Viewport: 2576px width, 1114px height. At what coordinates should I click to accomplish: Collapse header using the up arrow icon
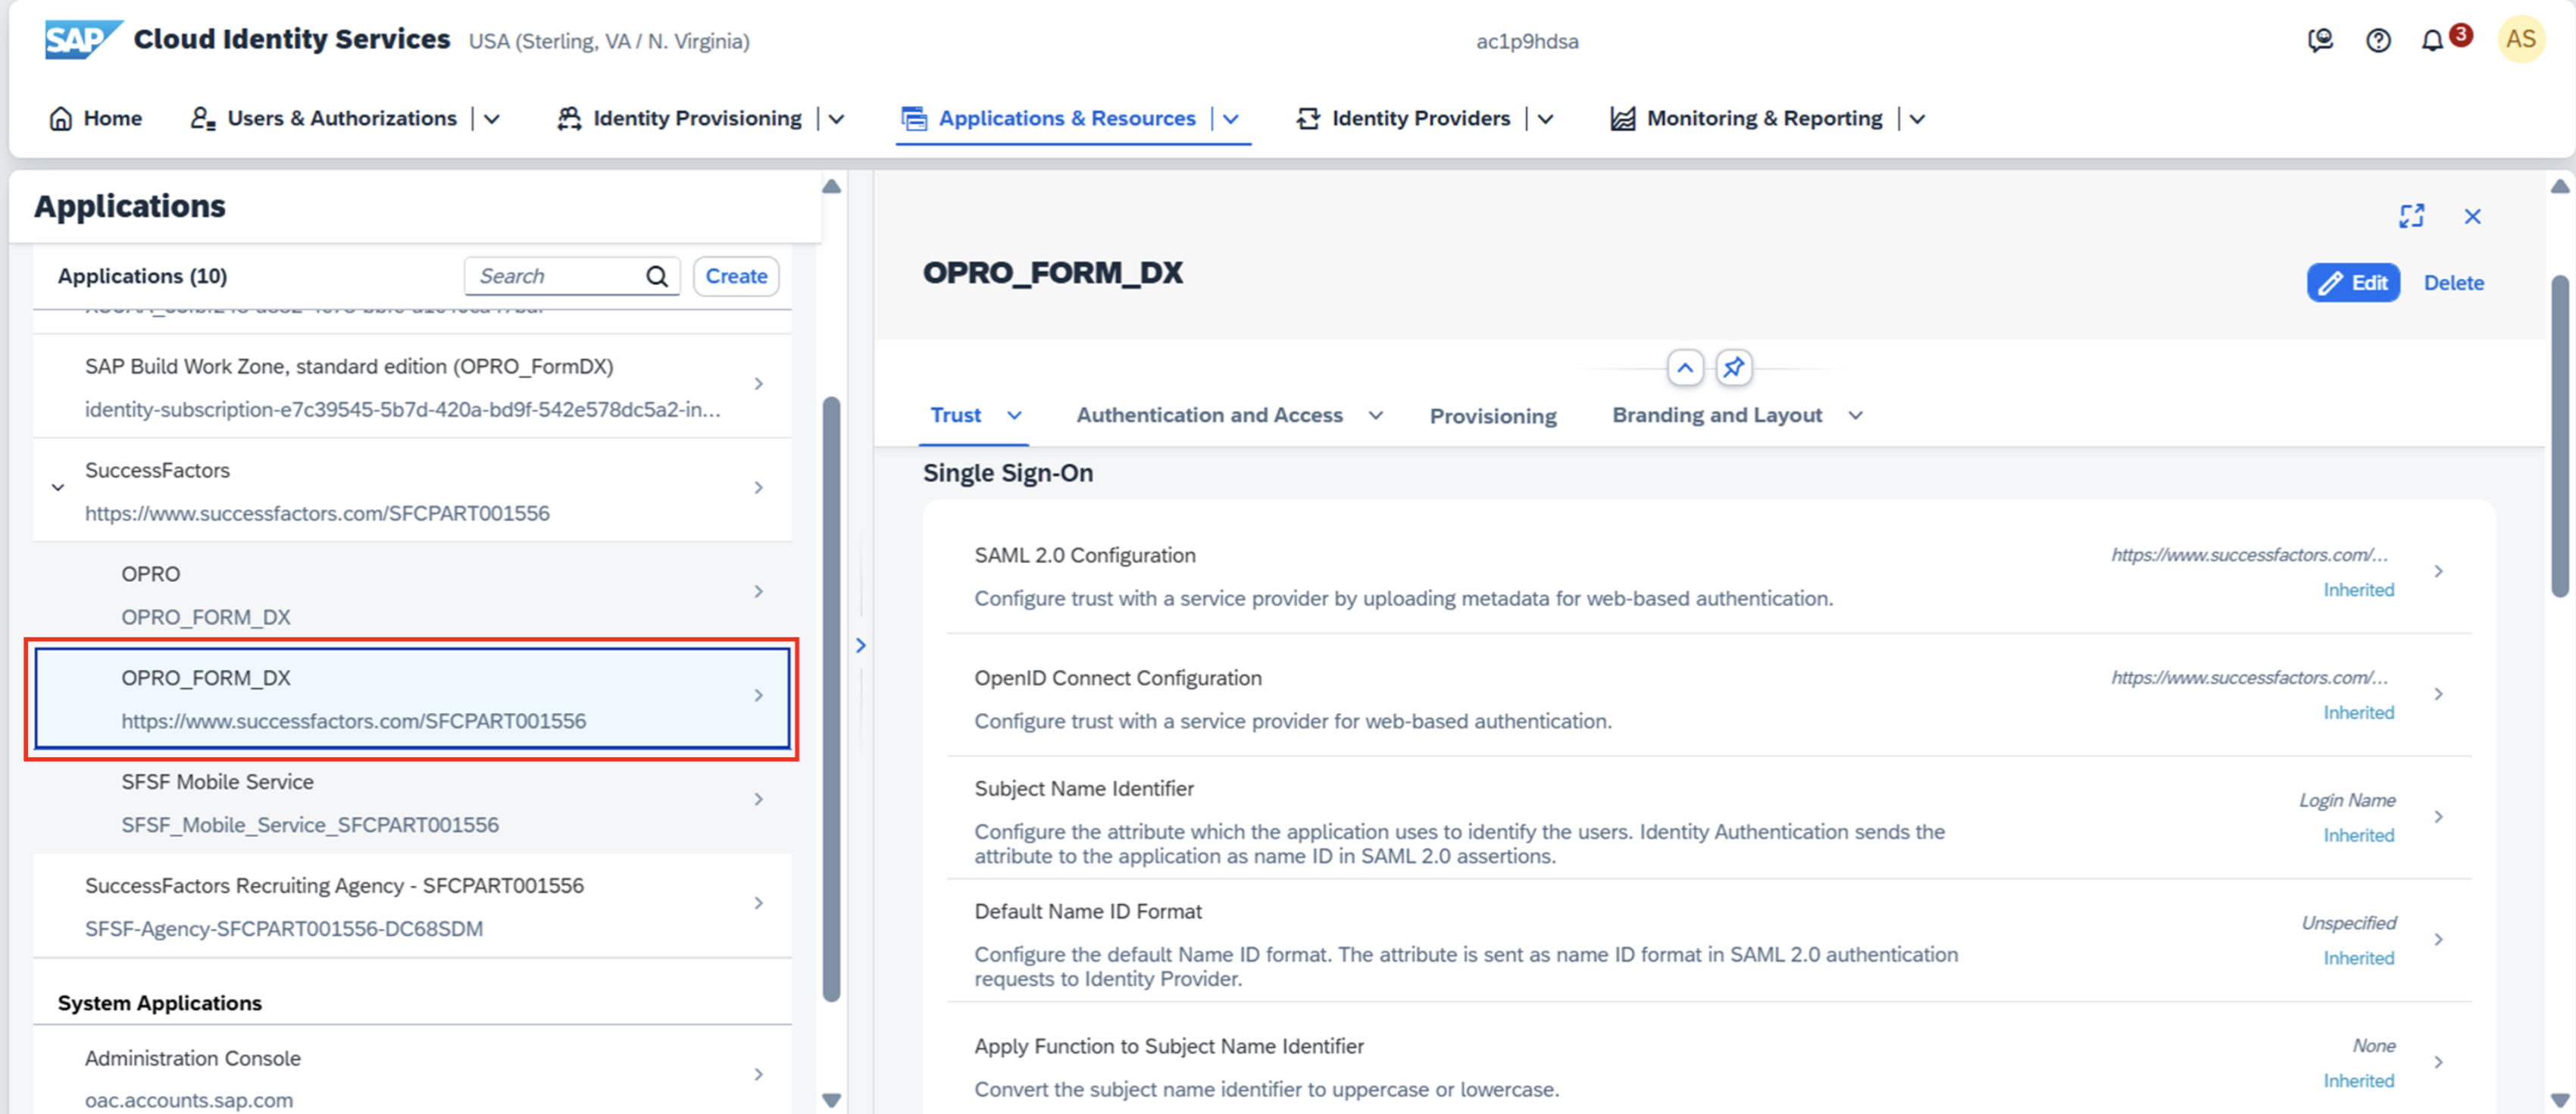click(x=1685, y=368)
